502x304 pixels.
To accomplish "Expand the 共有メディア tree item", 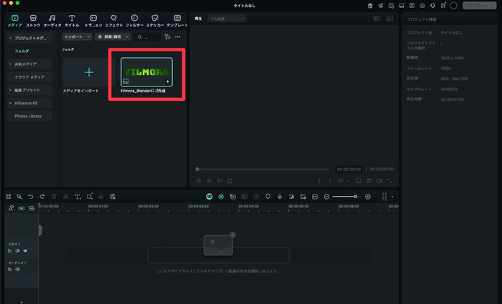I will (10, 64).
